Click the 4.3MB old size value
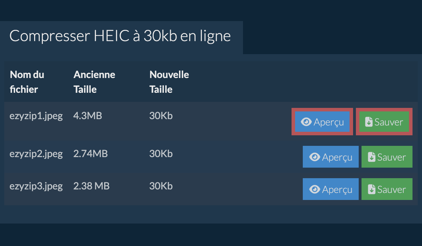Screen dimensions: 422x246 click(x=88, y=116)
